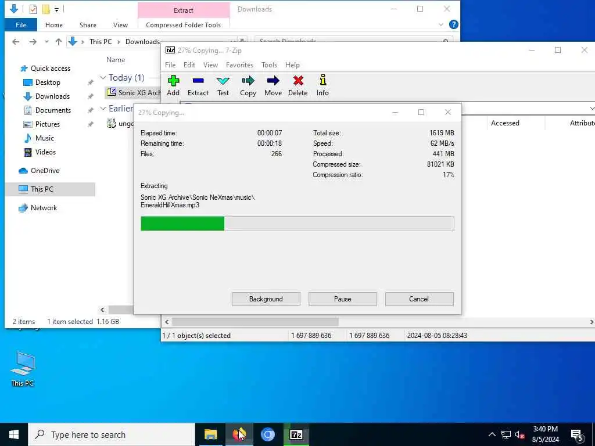Screen dimensions: 595x446
Task: Pause the extraction
Action: click(343, 299)
